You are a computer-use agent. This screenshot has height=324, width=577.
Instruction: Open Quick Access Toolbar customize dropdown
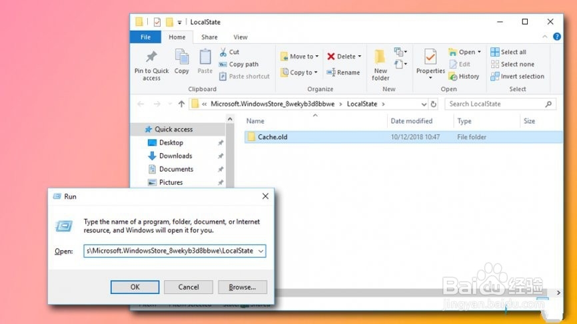180,23
